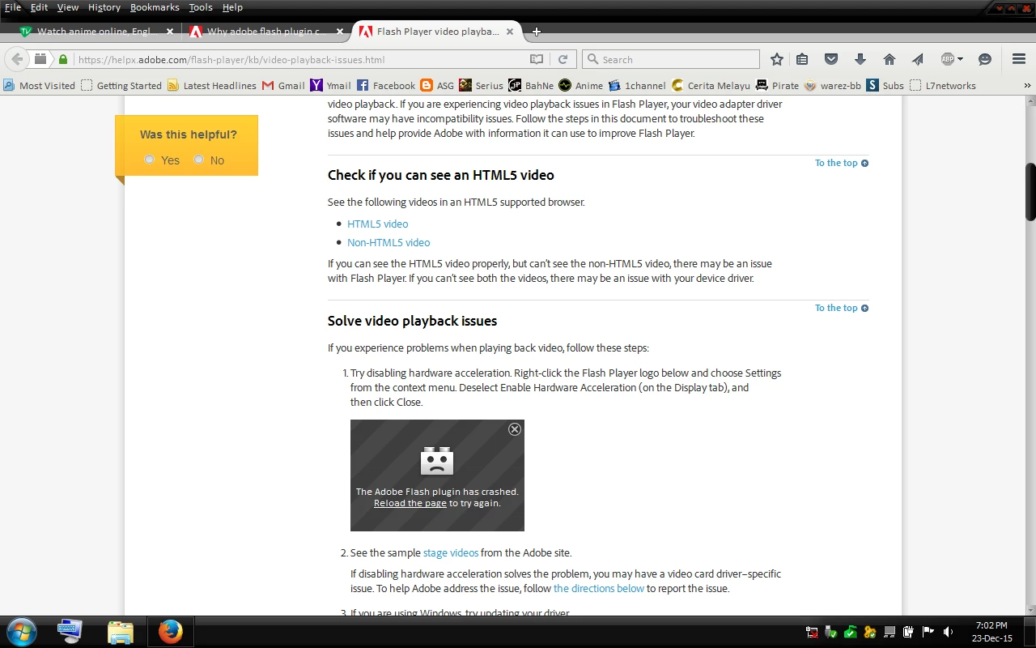Open Action Center flag tray icon
Image resolution: width=1036 pixels, height=648 pixels.
(x=928, y=632)
